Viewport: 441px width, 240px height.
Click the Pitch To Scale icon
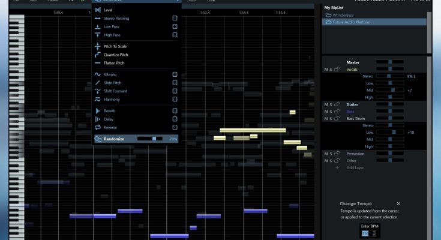98,46
